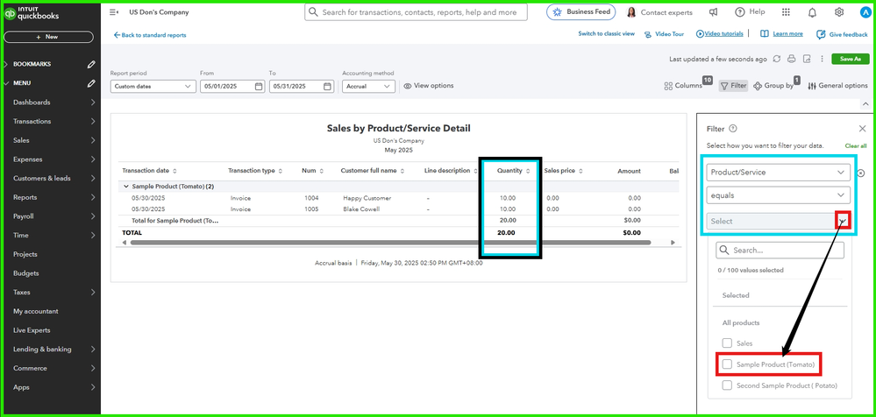The image size is (876, 417).
Task: Open the Select values dropdown
Action: point(779,221)
